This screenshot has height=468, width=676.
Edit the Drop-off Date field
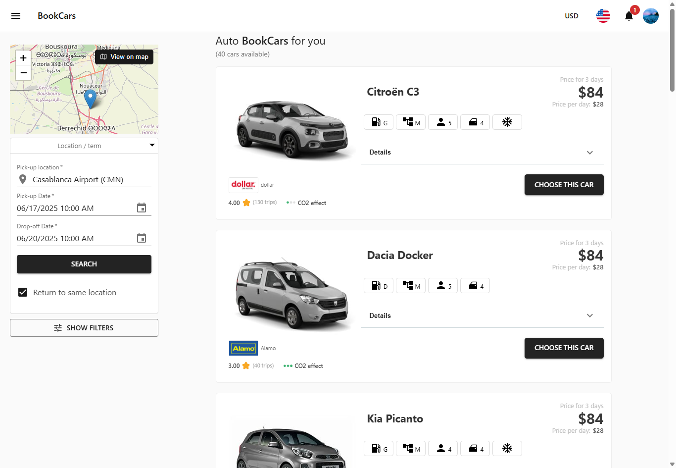(x=75, y=239)
